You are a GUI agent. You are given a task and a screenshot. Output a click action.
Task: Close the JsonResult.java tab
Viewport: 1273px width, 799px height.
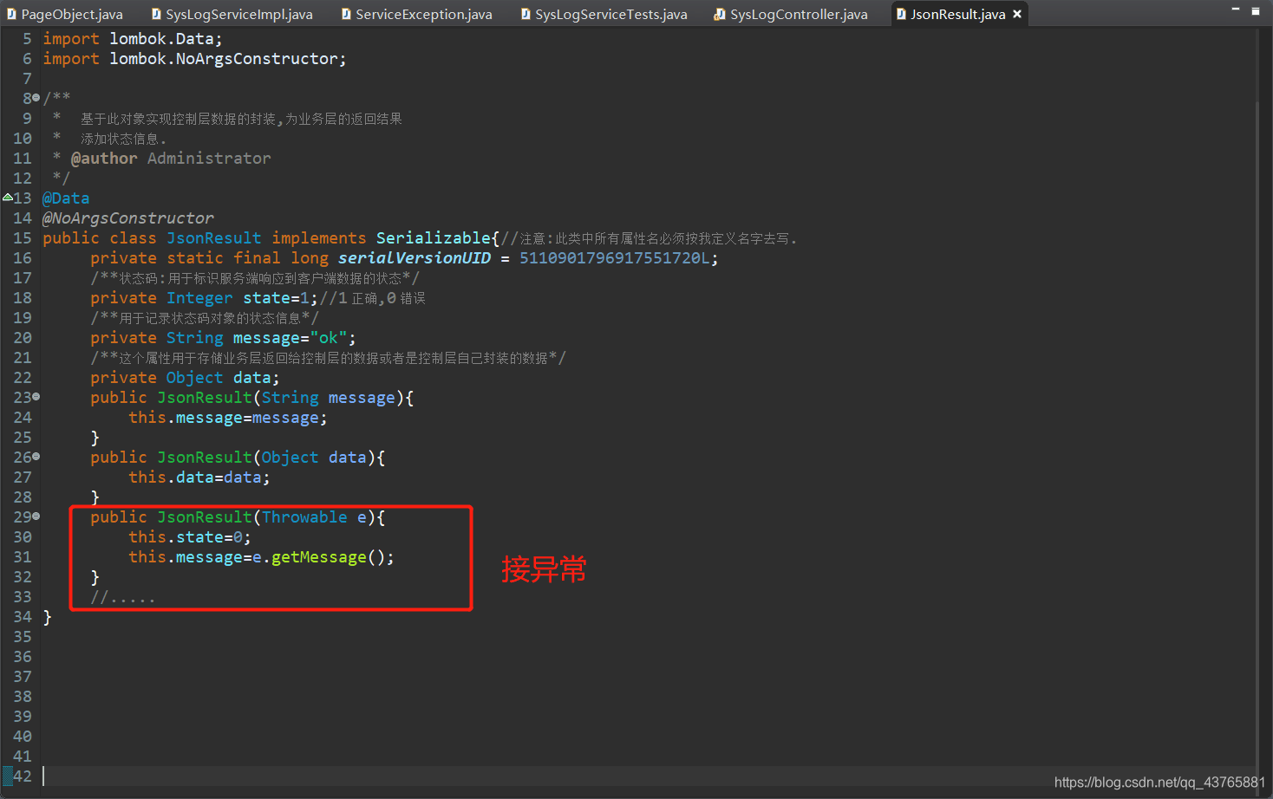pyautogui.click(x=1017, y=14)
